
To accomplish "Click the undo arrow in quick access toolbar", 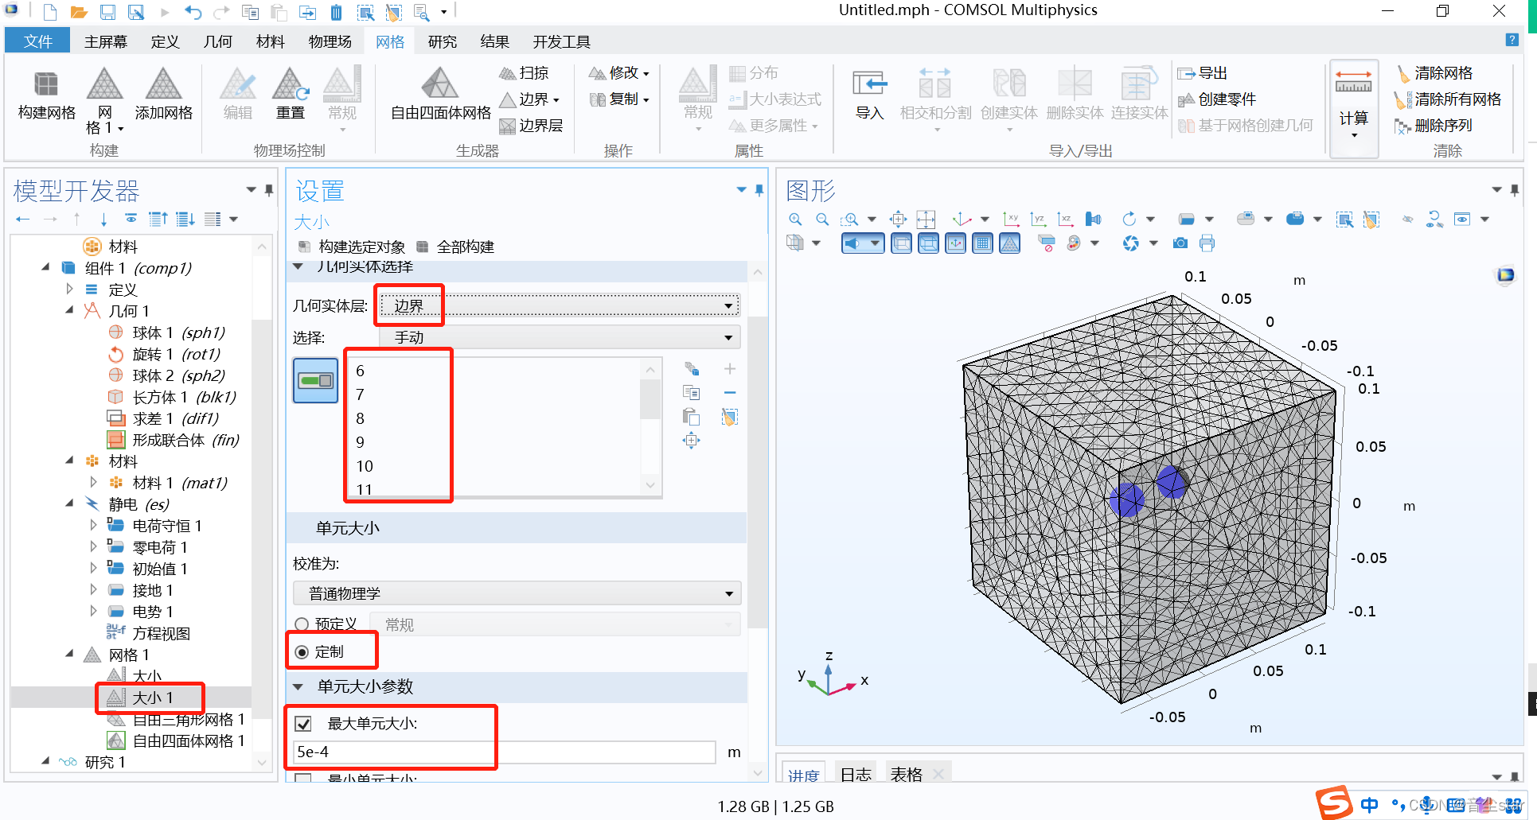I will [193, 12].
